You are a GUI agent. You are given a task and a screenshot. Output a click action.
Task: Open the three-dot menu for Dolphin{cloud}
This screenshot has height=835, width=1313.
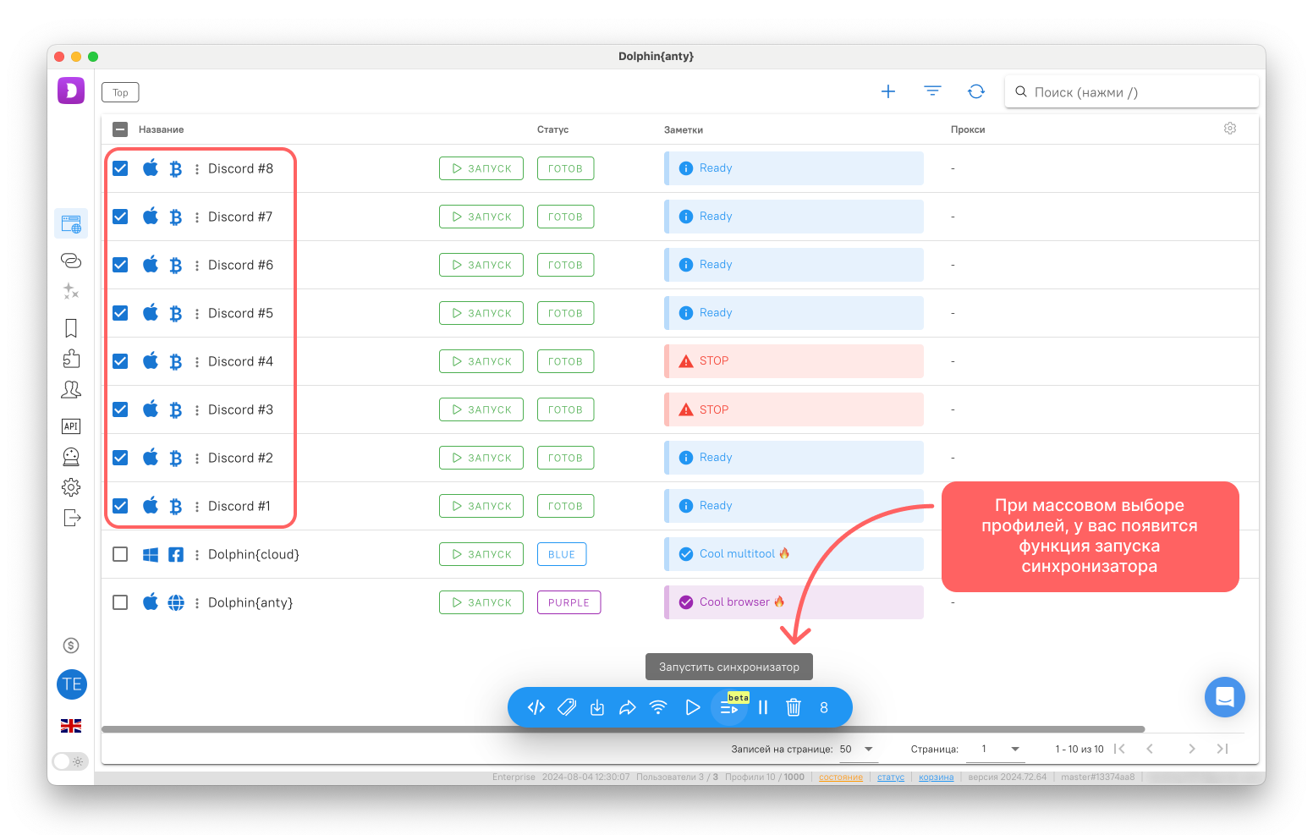tap(197, 554)
